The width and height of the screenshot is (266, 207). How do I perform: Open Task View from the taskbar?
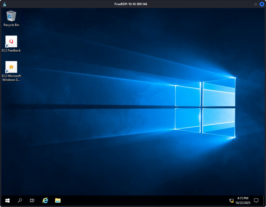(32, 201)
